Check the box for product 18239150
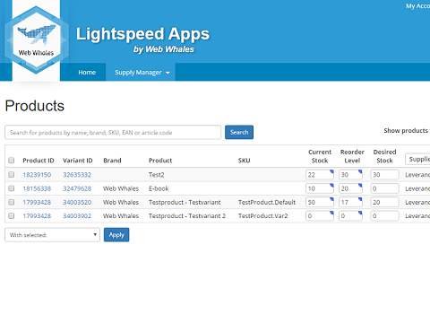This screenshot has height=323, width=430. 12,175
